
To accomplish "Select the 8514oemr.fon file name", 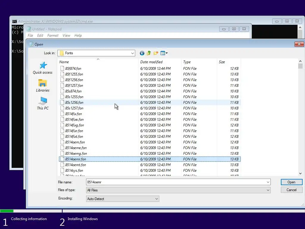I will 75,159.
